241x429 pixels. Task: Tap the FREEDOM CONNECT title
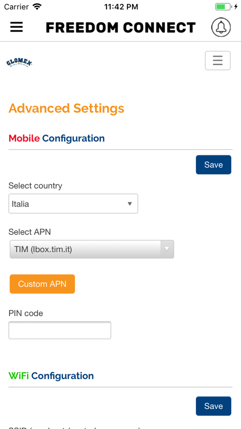(120, 28)
